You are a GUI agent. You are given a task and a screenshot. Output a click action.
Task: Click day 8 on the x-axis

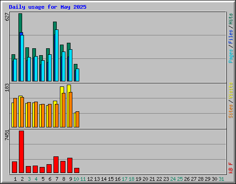coord(64,179)
